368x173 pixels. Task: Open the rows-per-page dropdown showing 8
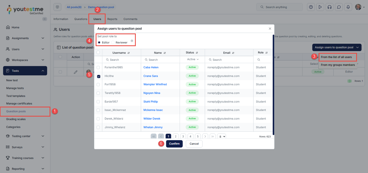[221, 137]
